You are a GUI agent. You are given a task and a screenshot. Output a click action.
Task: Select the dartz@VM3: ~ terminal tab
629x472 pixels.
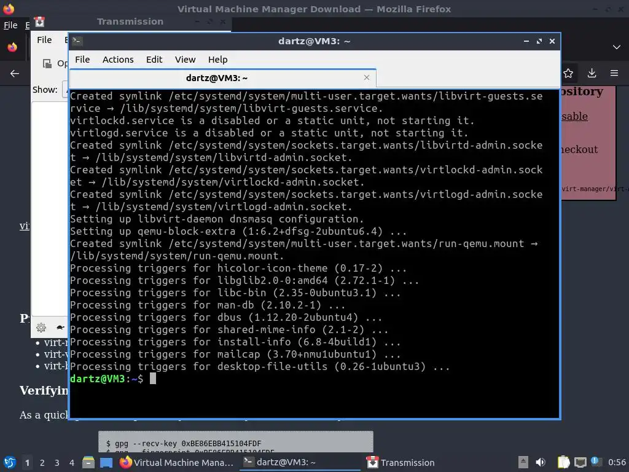coord(222,78)
